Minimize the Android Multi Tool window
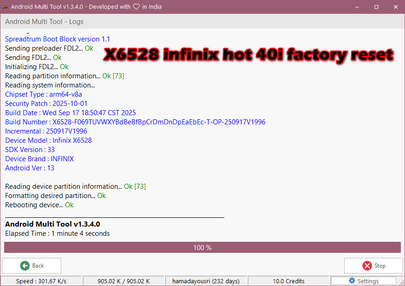The image size is (405, 286). 357,7
